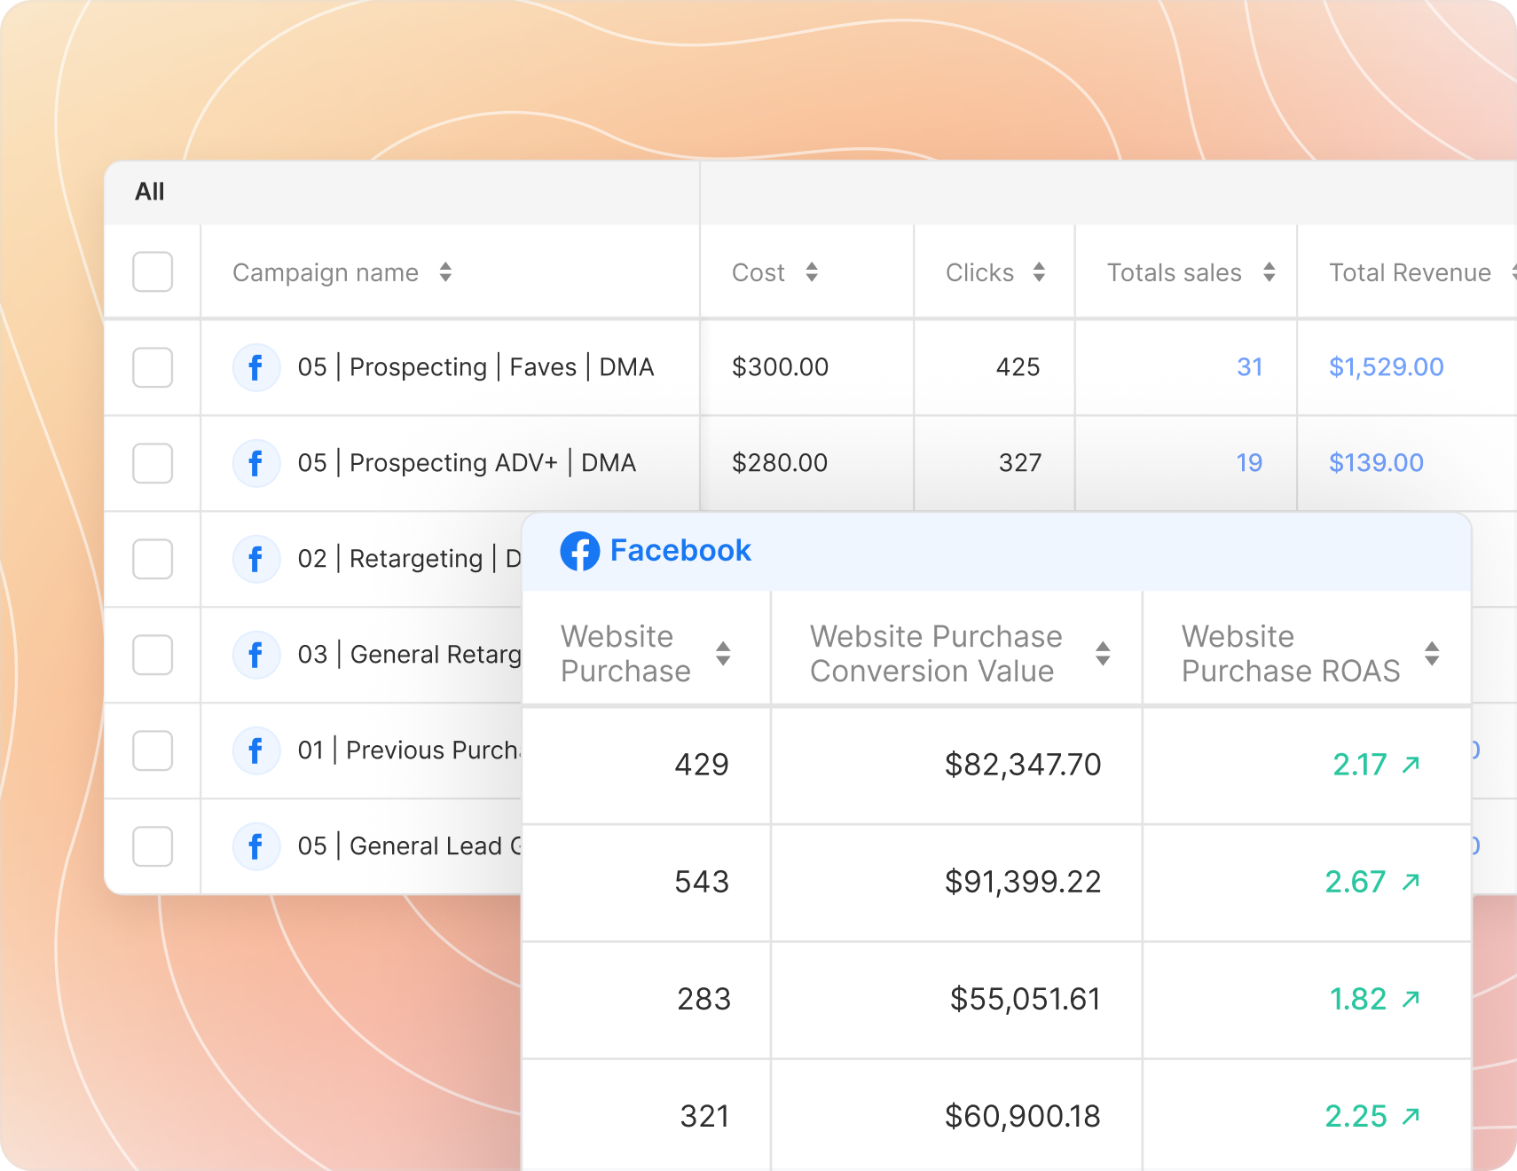Click the Facebook icon on General Lead row
This screenshot has width=1517, height=1171.
(255, 846)
